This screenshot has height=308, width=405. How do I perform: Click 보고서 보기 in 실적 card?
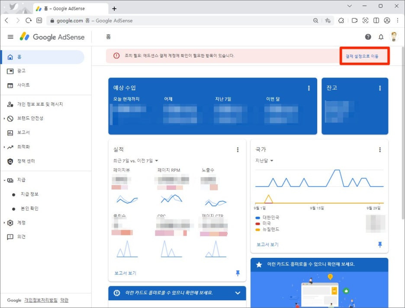[125, 273]
